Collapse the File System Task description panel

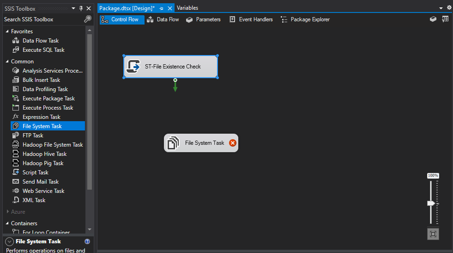coord(9,241)
